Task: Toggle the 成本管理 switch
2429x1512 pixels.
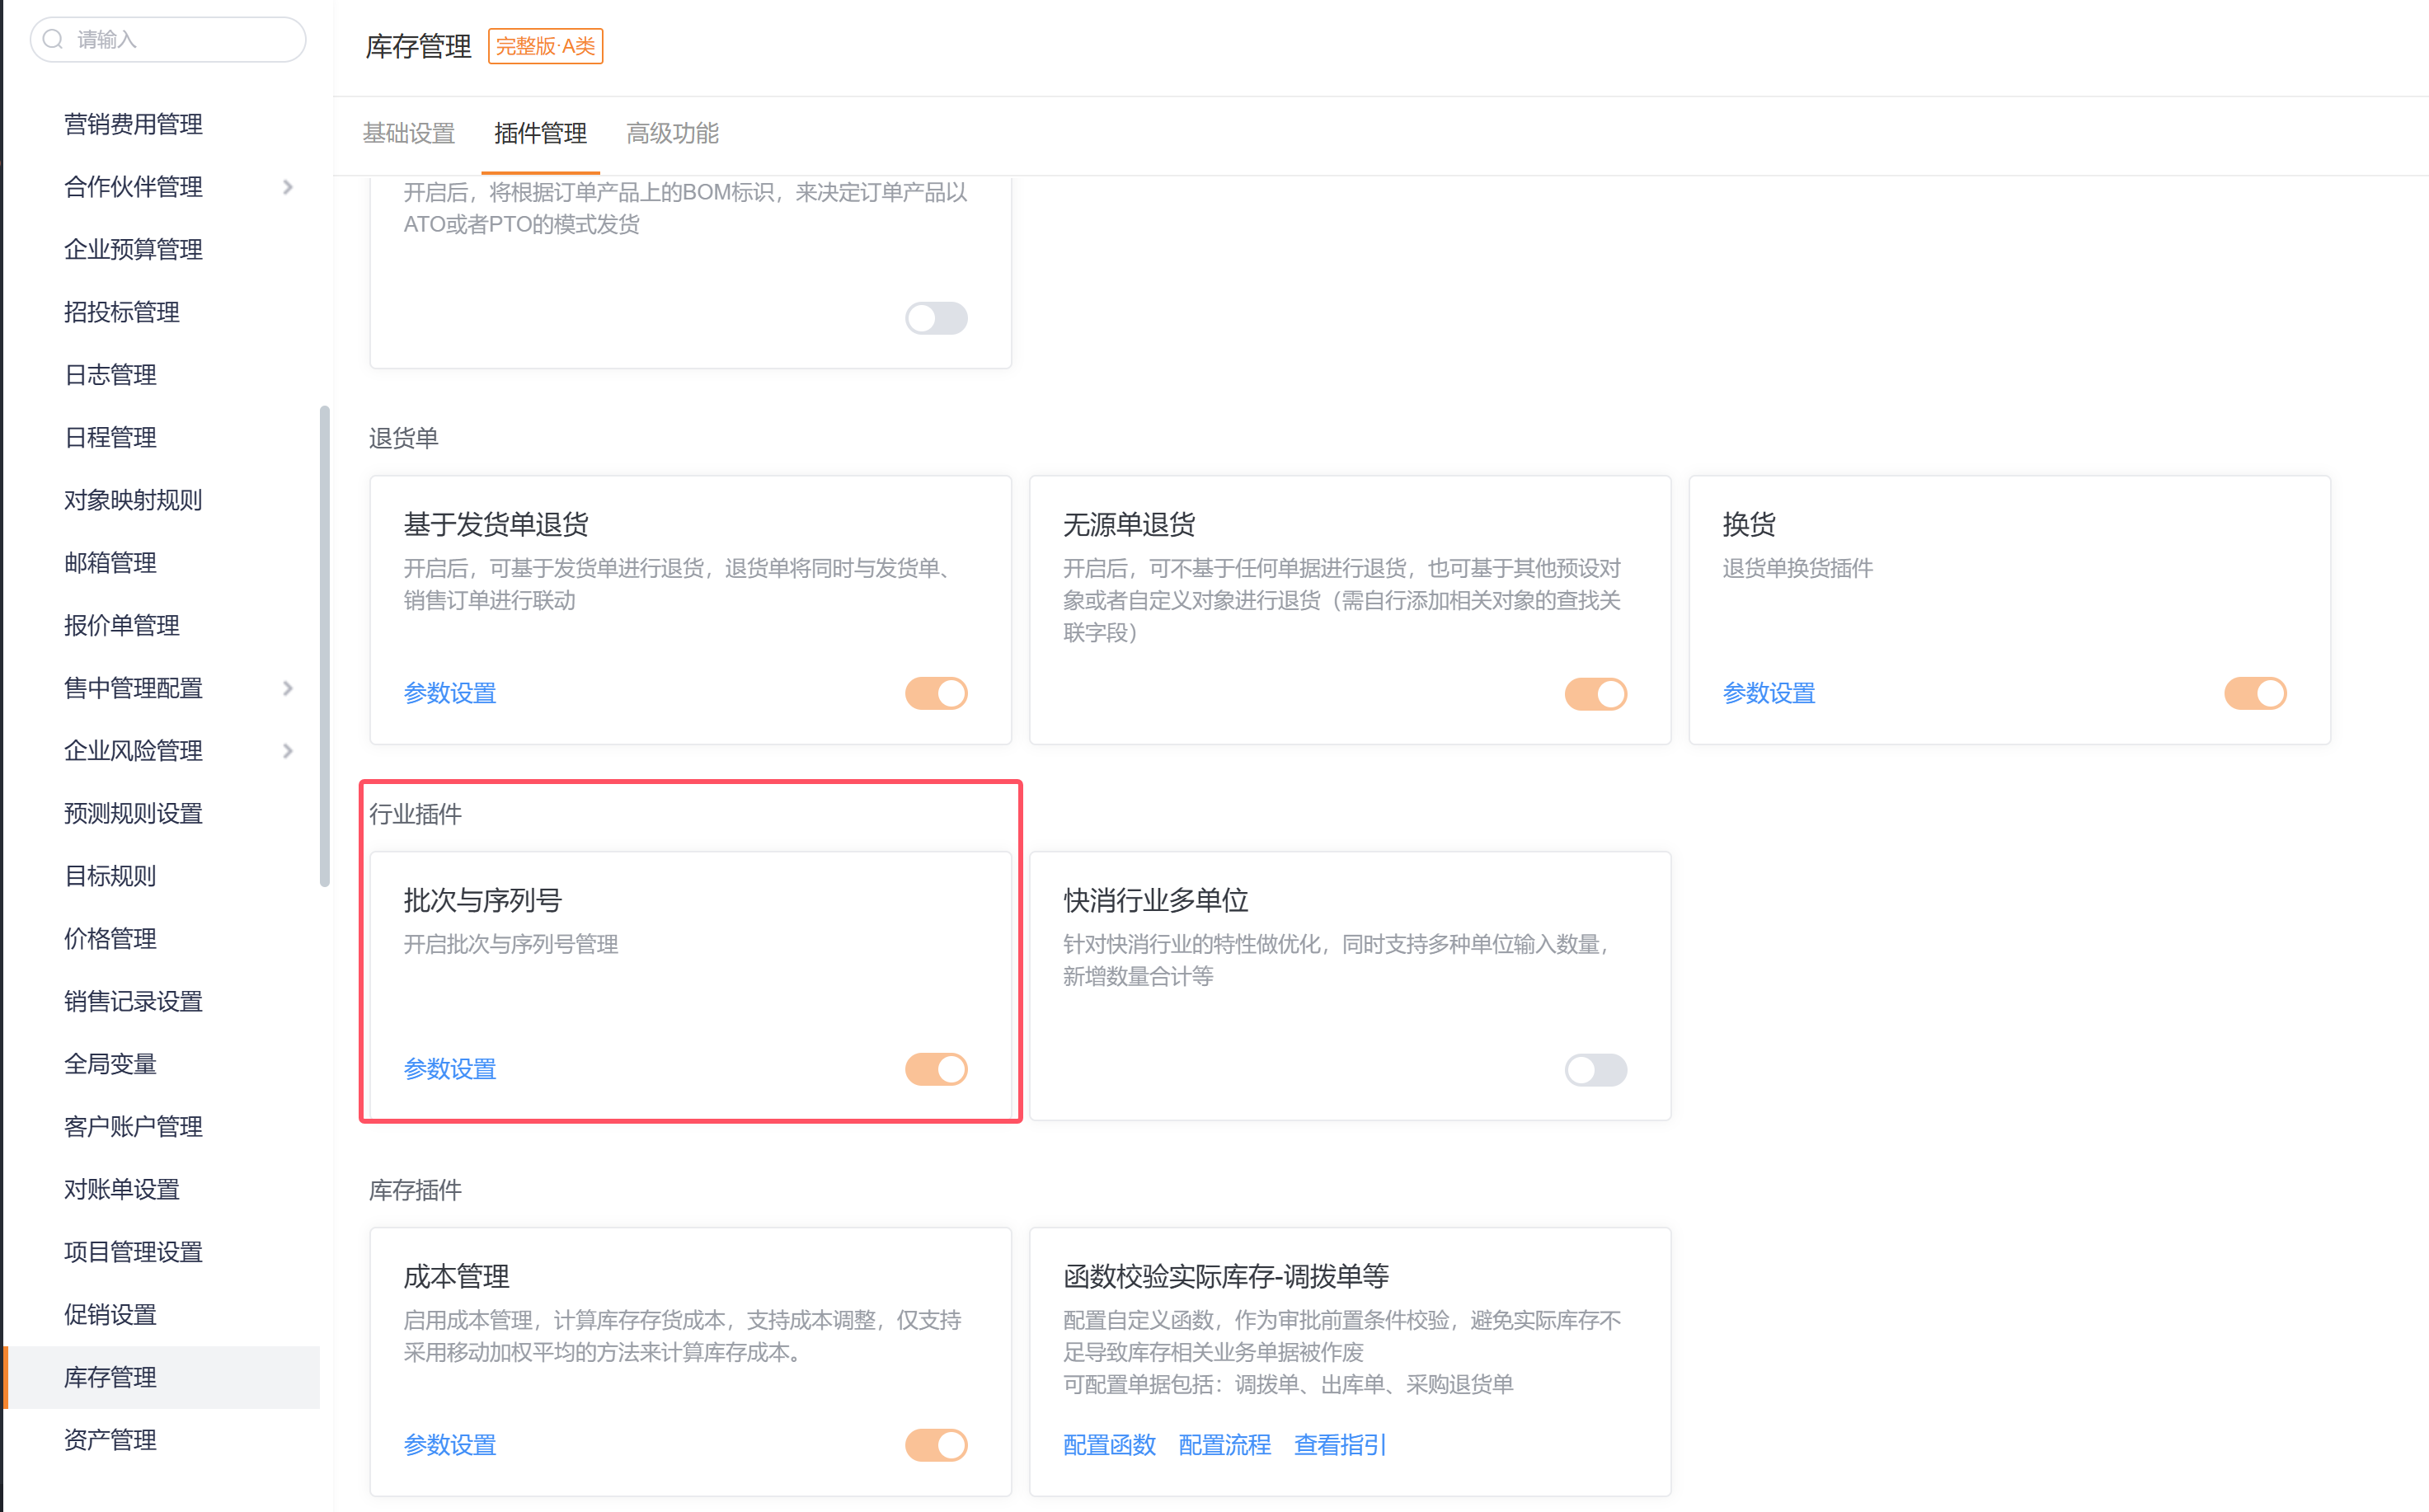Action: pyautogui.click(x=936, y=1445)
